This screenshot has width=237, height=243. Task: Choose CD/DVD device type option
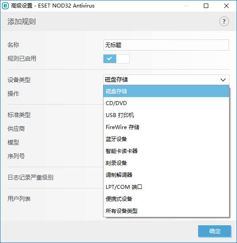pos(166,103)
